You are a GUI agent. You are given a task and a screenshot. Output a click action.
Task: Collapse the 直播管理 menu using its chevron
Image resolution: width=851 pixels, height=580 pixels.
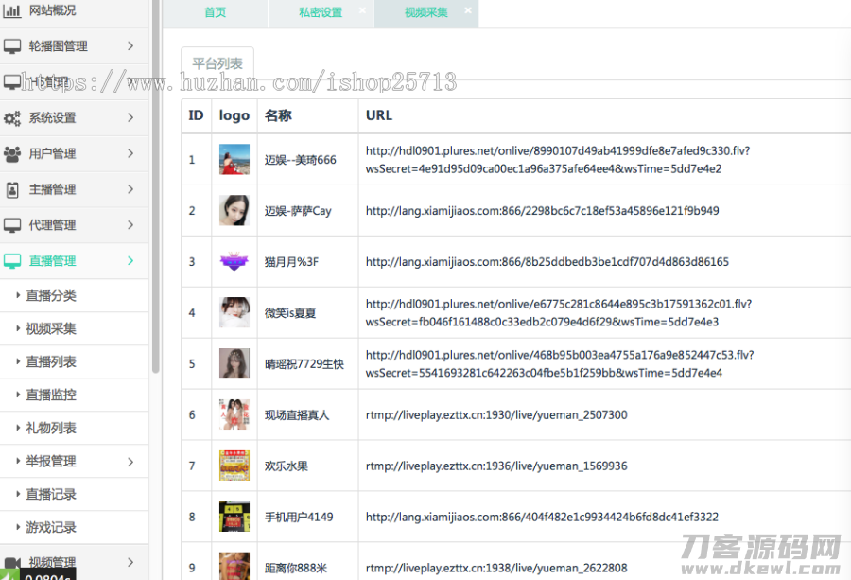click(x=130, y=261)
